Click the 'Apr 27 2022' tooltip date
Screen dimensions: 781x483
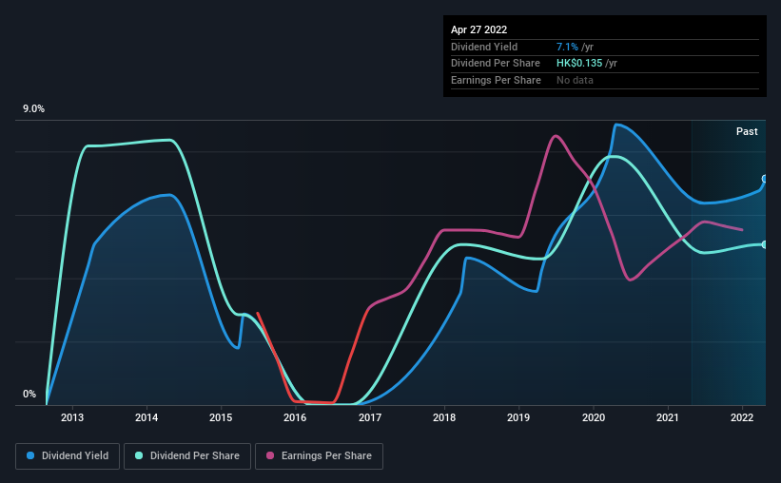(x=478, y=29)
